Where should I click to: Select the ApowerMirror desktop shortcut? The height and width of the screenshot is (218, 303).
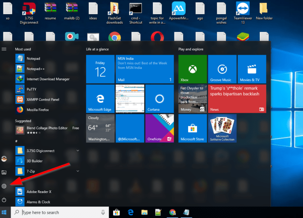click(179, 11)
